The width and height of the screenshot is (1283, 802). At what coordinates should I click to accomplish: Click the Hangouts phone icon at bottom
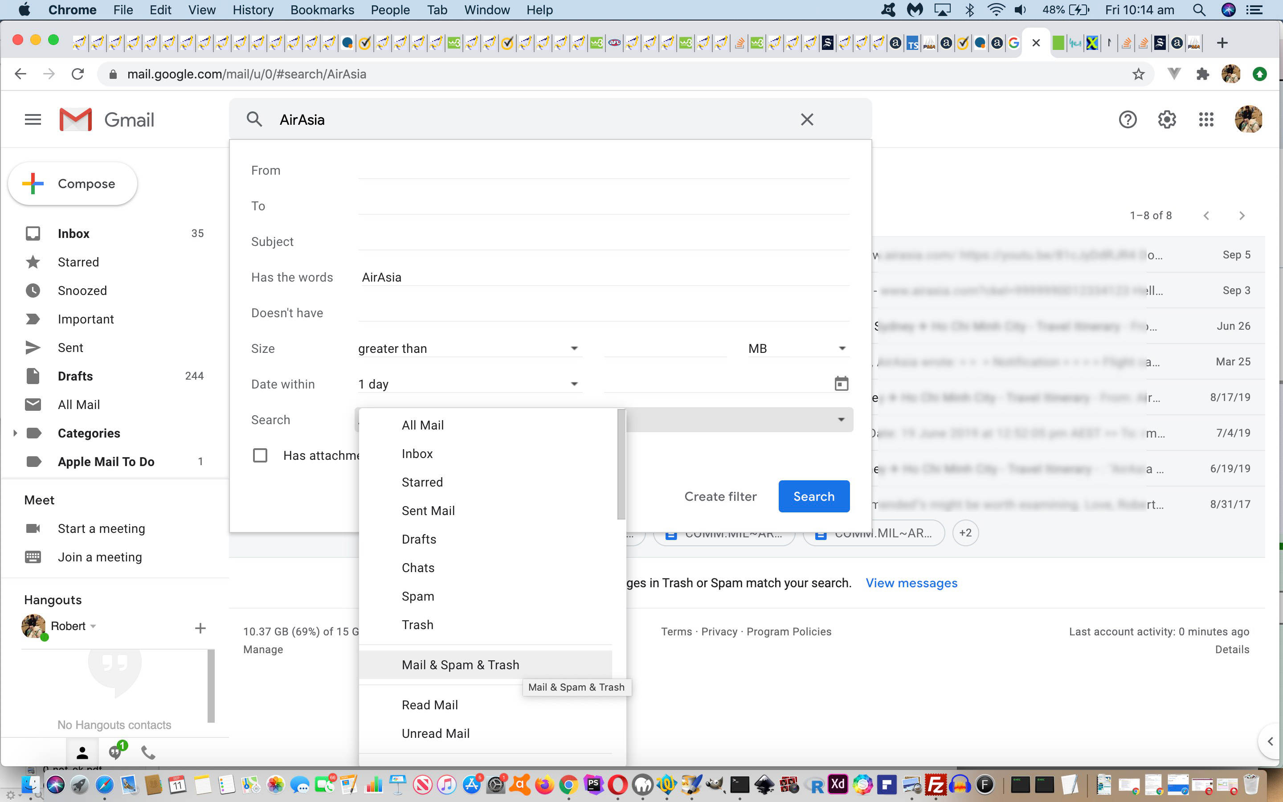pyautogui.click(x=147, y=752)
